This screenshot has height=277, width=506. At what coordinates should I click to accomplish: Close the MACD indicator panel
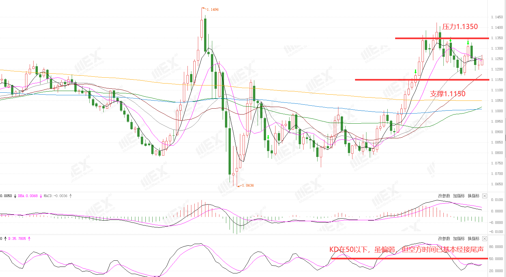(x=484, y=196)
